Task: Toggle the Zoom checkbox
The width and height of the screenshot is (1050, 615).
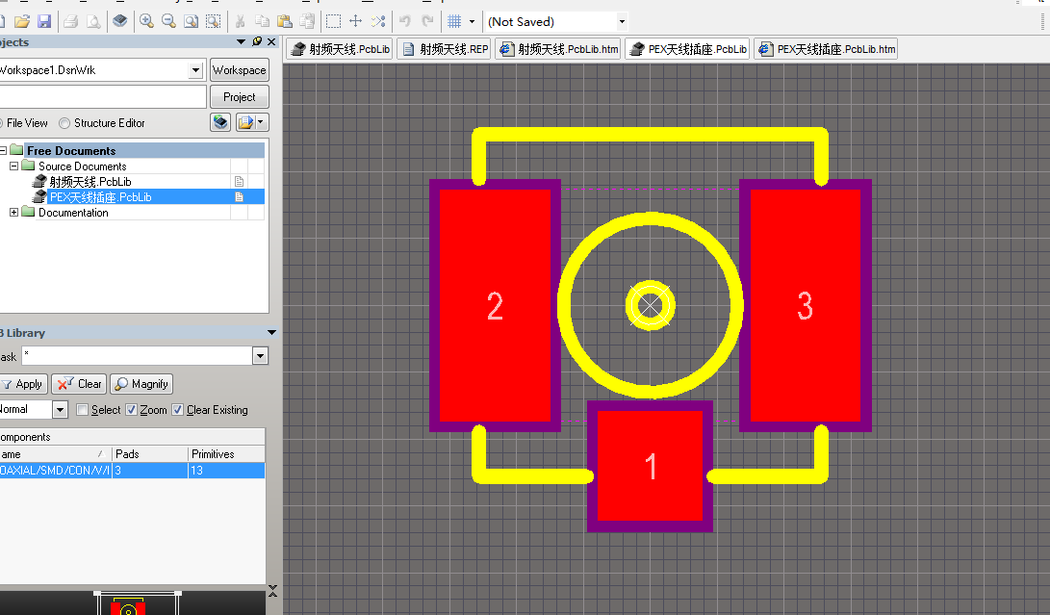Action: coord(131,410)
